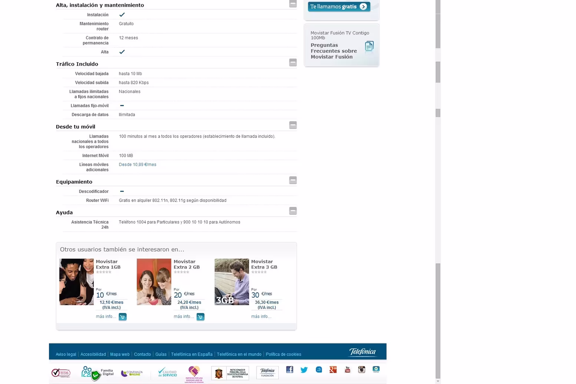576x384 pixels.
Task: Open Contacto footer link
Action: pos(142,354)
